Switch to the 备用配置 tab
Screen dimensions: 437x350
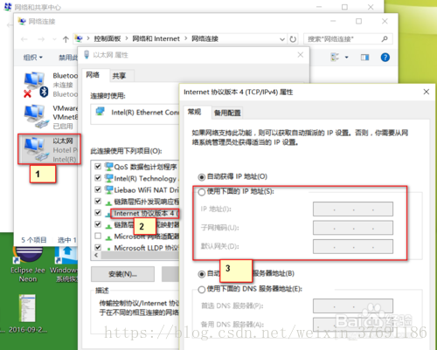[x=227, y=113]
